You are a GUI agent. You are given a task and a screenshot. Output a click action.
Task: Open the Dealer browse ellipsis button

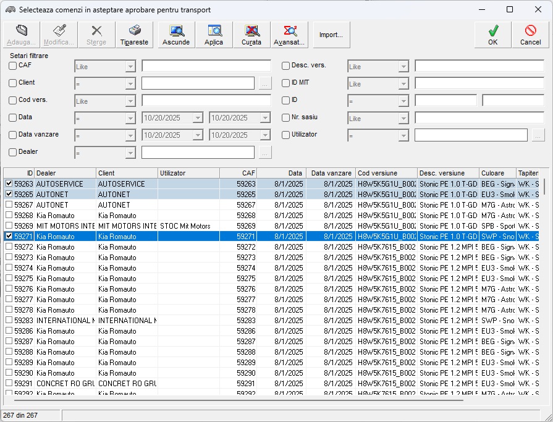point(265,153)
